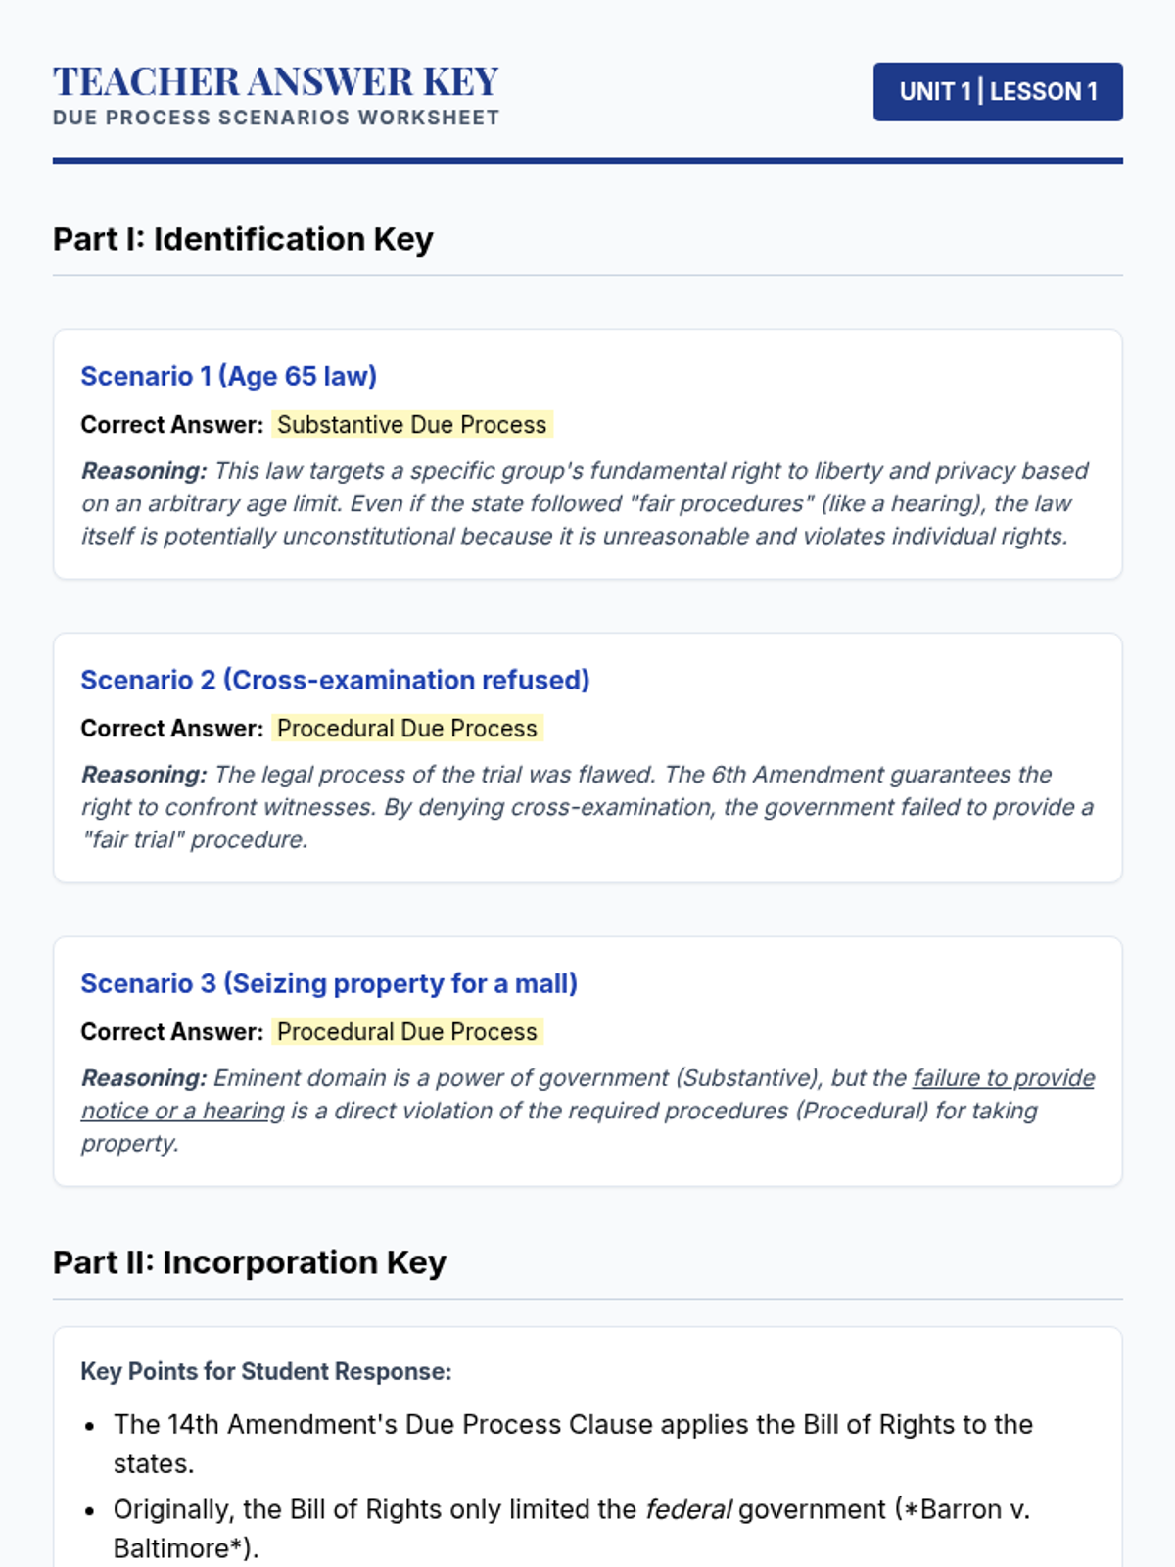Click the Key Points for Student Response label
The image size is (1175, 1567).
pyautogui.click(x=266, y=1371)
